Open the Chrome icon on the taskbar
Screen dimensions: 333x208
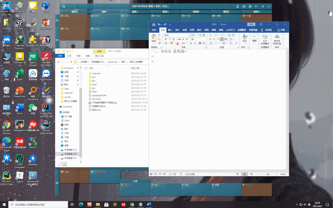tap(132, 205)
